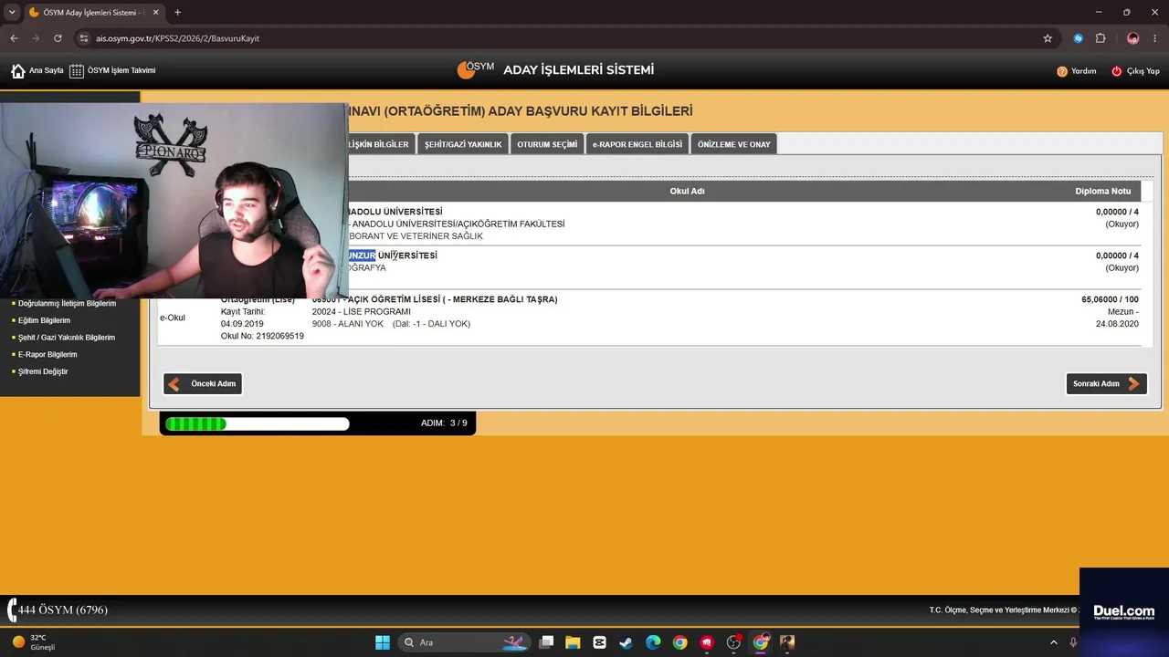This screenshot has height=657, width=1169.
Task: Switch to the ÖNİZLEME VE ONAY tab
Action: (734, 144)
